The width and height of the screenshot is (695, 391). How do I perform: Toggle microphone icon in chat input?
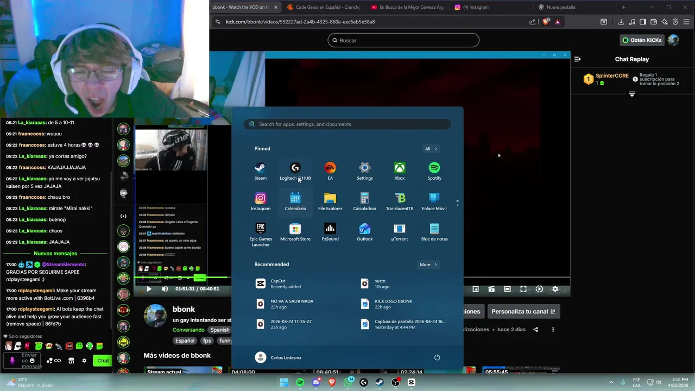12,360
